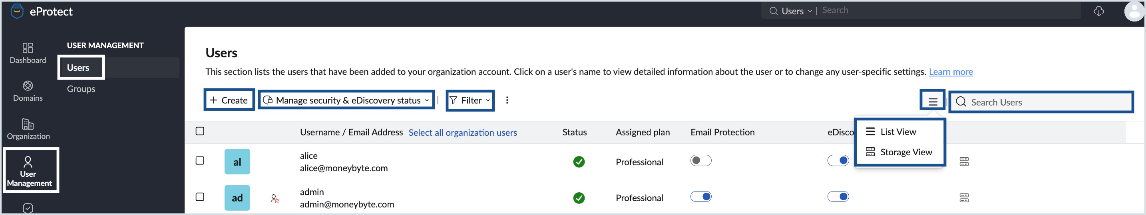
Task: Click admin@moneybyte.com email text
Action: point(347,204)
